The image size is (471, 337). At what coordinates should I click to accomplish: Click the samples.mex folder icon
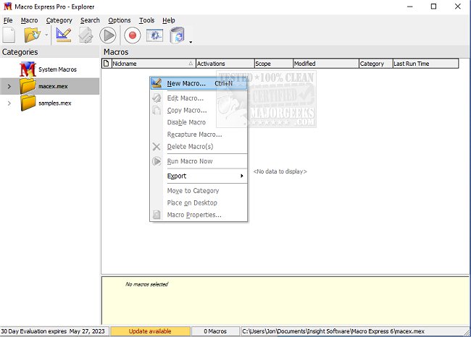(x=28, y=103)
